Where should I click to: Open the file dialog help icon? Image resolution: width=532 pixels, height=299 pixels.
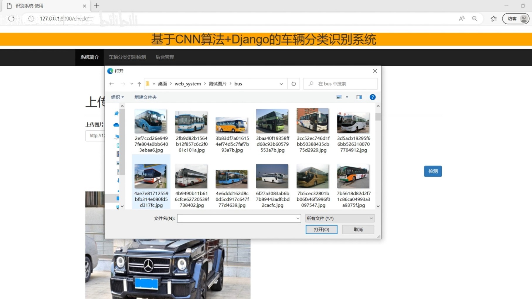click(372, 97)
